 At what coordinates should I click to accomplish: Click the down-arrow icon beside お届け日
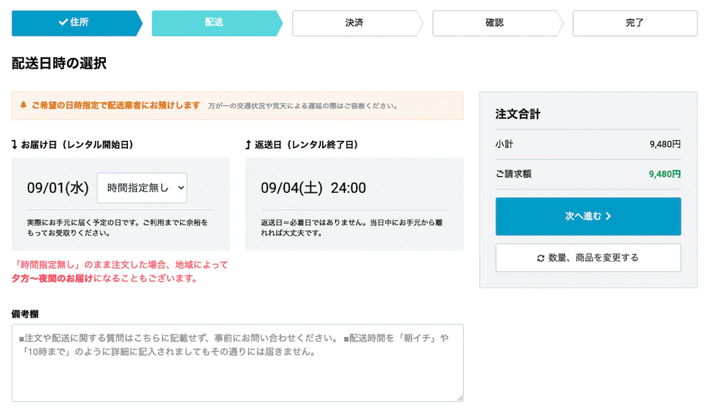click(15, 145)
